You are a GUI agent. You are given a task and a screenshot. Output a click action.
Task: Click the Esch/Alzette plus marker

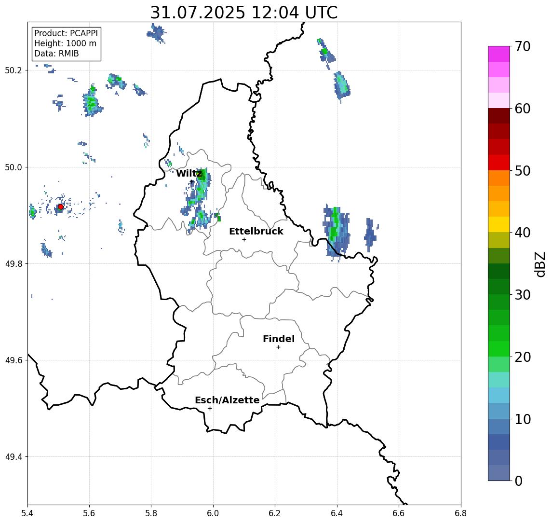[210, 409]
